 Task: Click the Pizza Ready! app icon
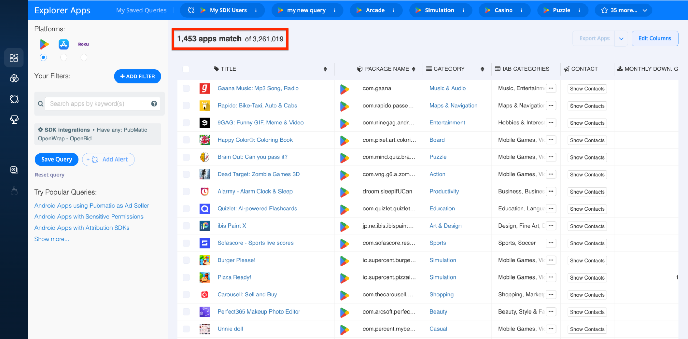(204, 277)
